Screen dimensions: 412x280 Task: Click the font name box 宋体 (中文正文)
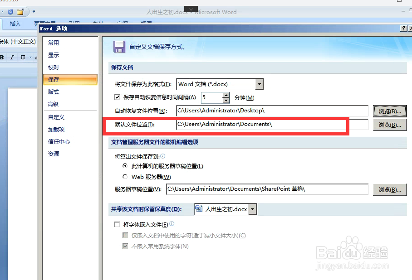(17, 42)
